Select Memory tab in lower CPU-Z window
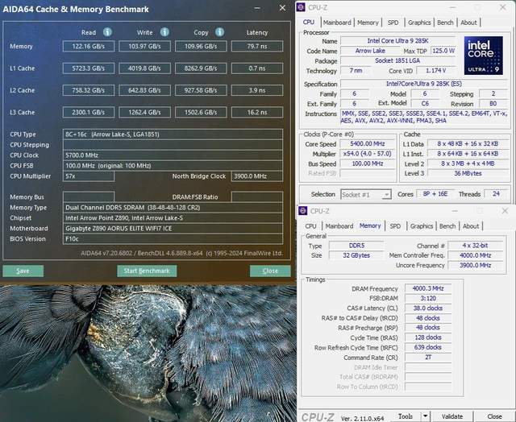The image size is (516, 422). click(x=370, y=225)
